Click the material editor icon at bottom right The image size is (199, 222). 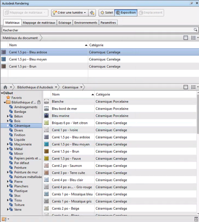(x=196, y=219)
